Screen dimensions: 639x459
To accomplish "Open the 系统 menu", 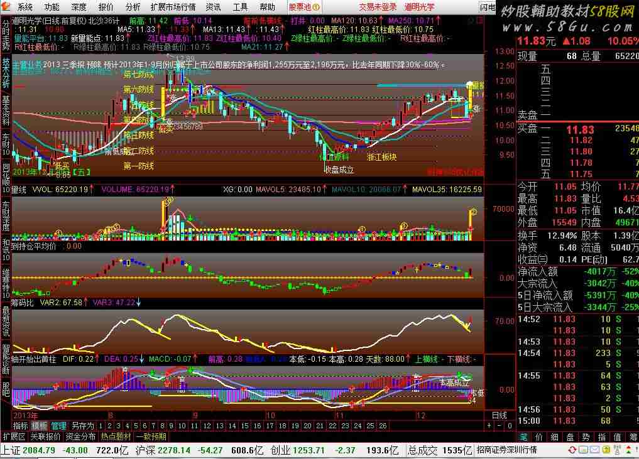I will (25, 7).
